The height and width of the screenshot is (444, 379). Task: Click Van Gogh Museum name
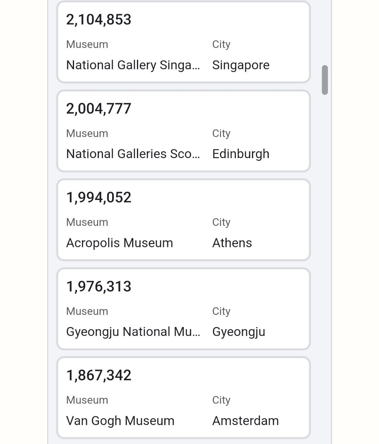click(x=120, y=421)
